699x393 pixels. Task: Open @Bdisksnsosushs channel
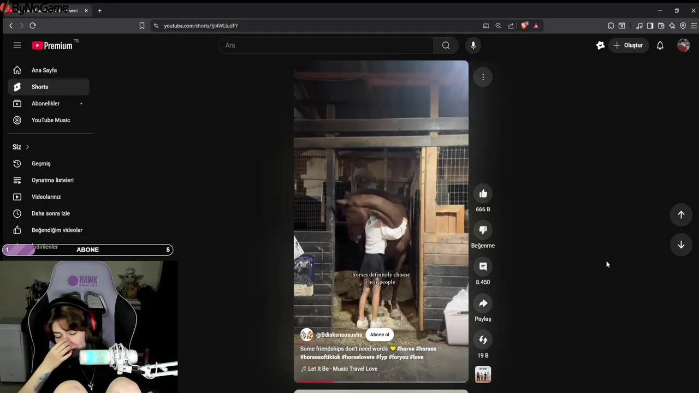[339, 335]
